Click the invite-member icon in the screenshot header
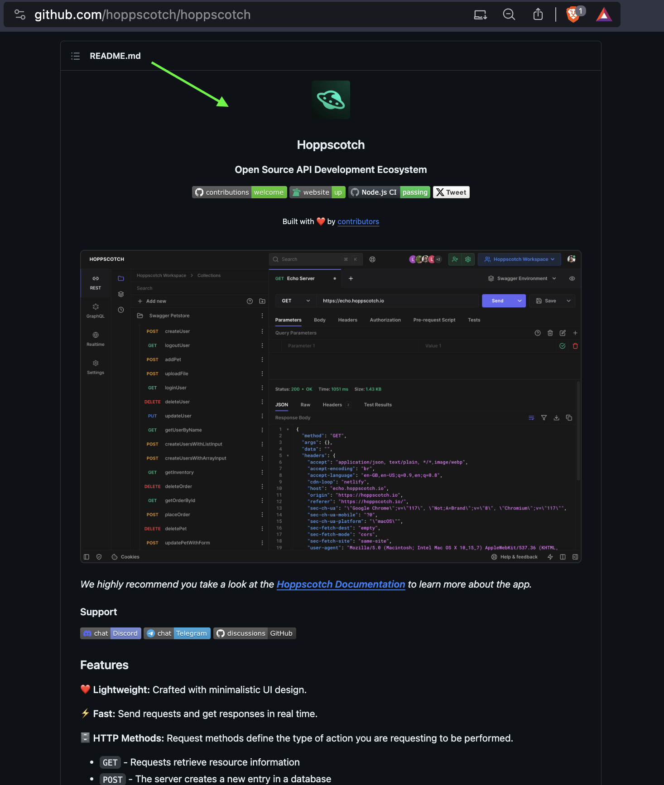 coord(455,259)
